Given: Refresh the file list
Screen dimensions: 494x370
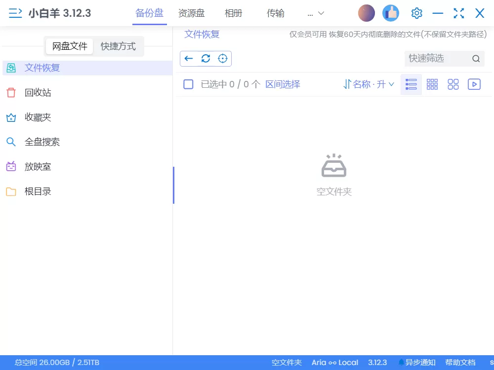Looking at the screenshot, I should click(206, 58).
